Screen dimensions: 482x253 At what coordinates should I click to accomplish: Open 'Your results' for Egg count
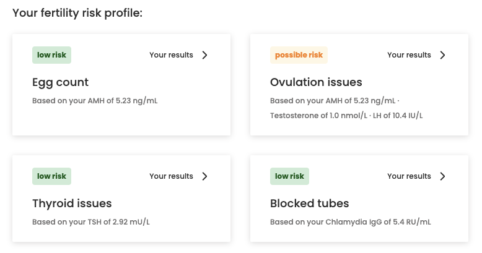pos(171,55)
